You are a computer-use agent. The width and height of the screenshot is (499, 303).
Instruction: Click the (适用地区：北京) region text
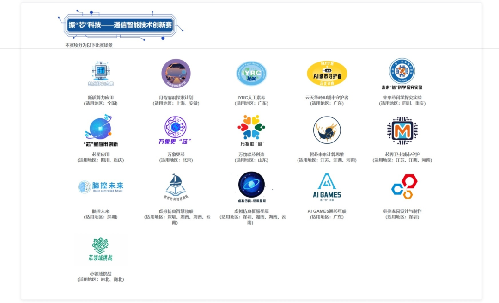click(x=176, y=160)
